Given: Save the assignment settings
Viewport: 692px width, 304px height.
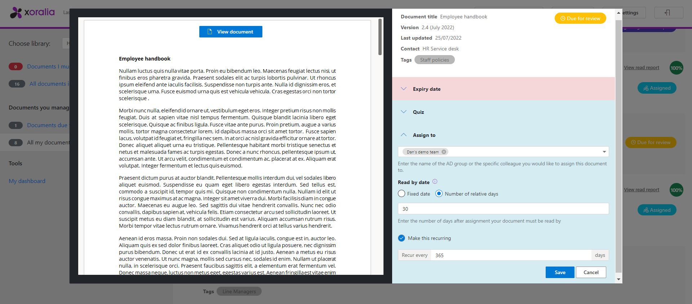Looking at the screenshot, I should coord(560,272).
